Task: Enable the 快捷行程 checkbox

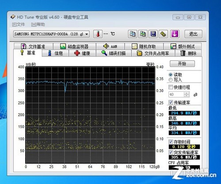Action: (x=171, y=87)
